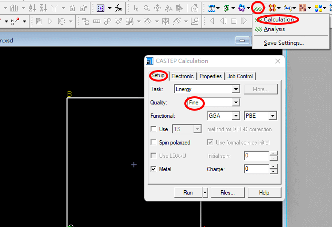Open the CASTEP module toolbar icon
Viewport: 332px width, 227px height.
pos(259,8)
